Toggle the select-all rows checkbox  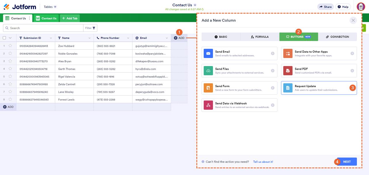[4, 38]
